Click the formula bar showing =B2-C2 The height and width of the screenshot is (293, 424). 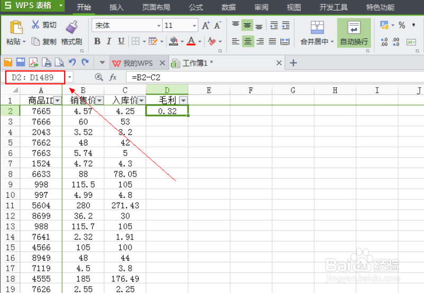[x=275, y=77]
